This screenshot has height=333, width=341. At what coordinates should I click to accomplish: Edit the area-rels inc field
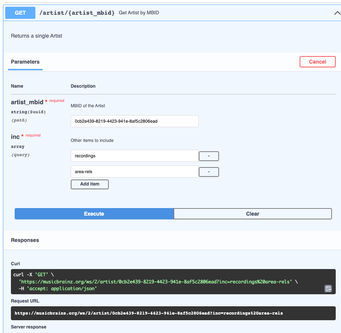pos(135,172)
